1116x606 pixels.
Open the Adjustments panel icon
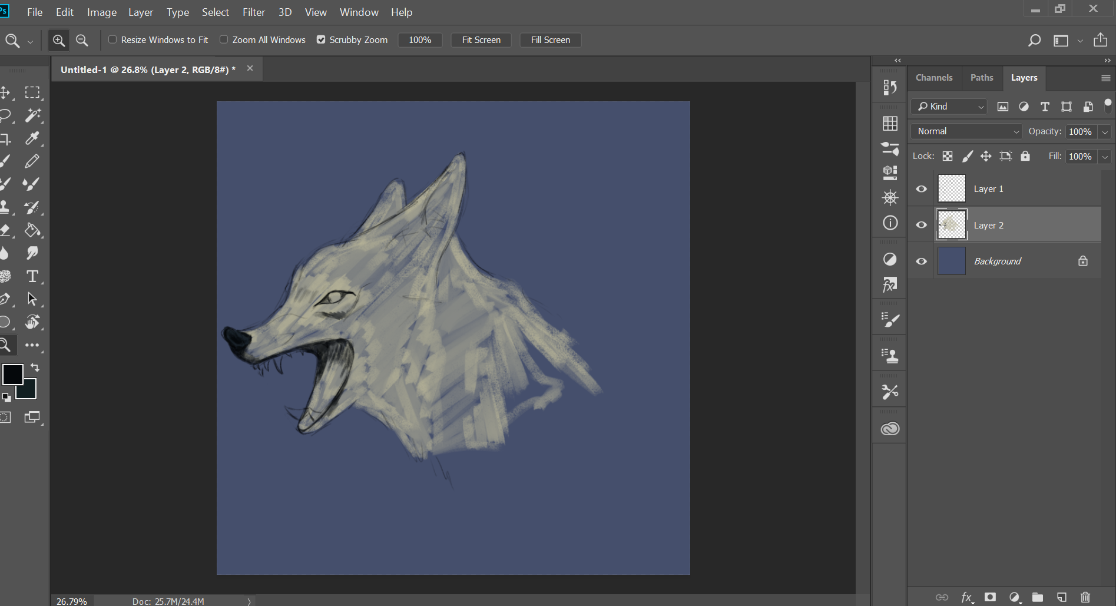[x=890, y=259]
